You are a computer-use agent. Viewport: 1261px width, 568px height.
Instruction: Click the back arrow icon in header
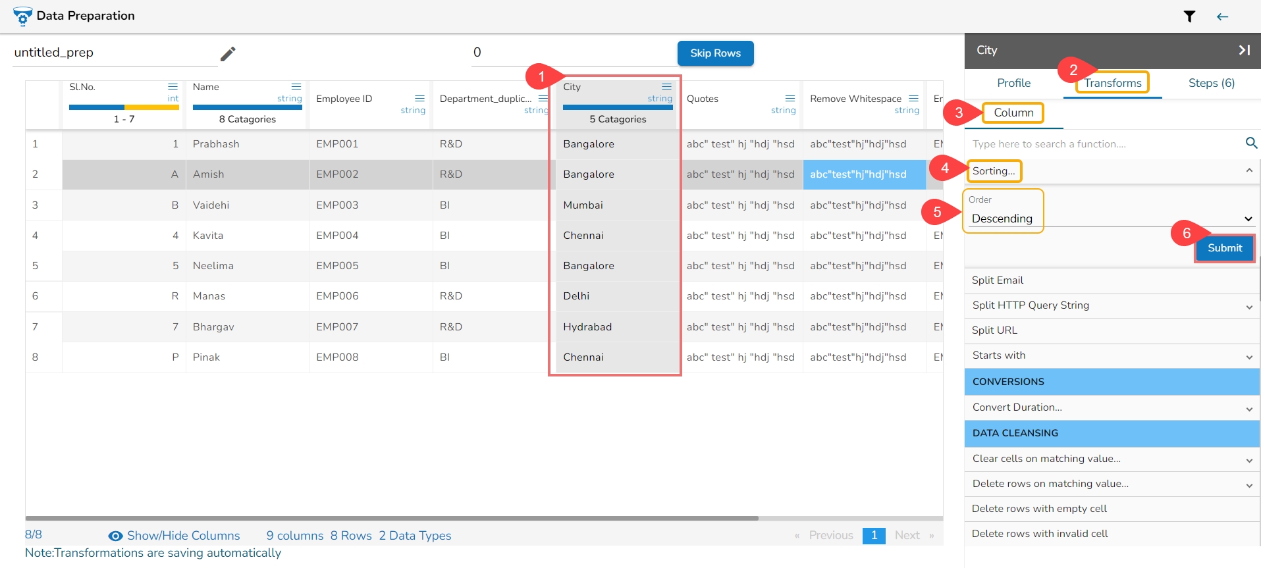pos(1222,16)
